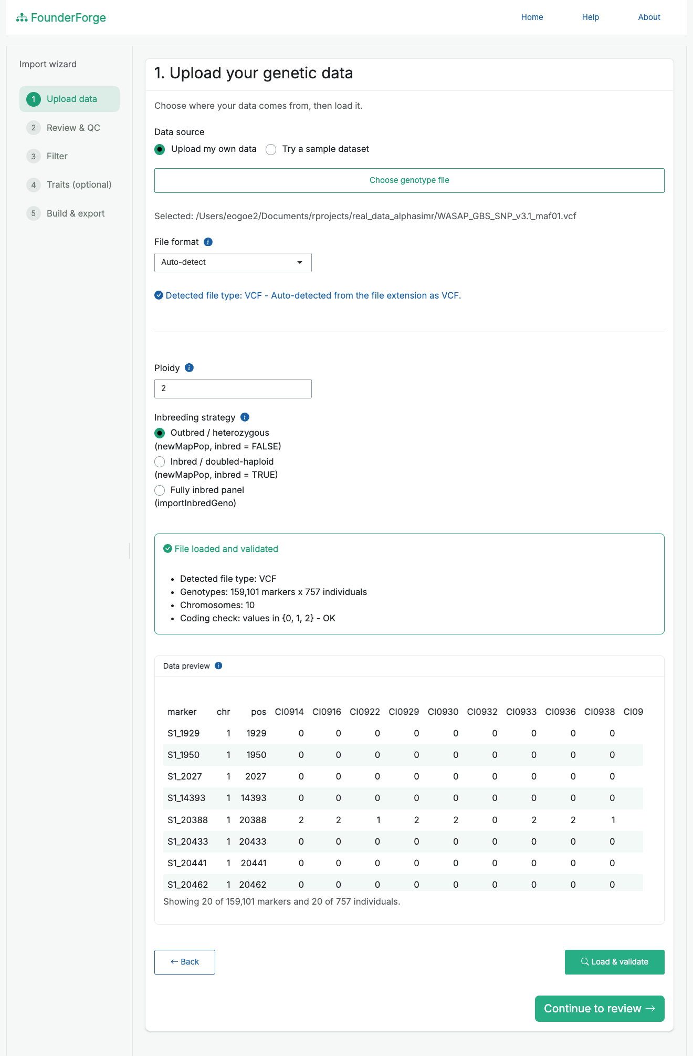This screenshot has width=693, height=1056.
Task: Open Data preview info icon
Action: (218, 666)
